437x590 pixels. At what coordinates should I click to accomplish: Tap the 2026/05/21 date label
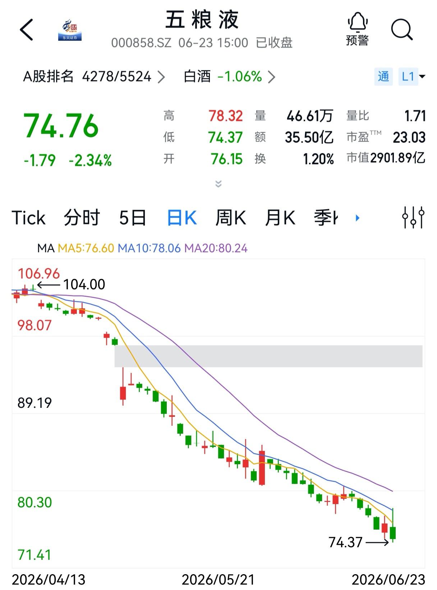click(x=218, y=580)
